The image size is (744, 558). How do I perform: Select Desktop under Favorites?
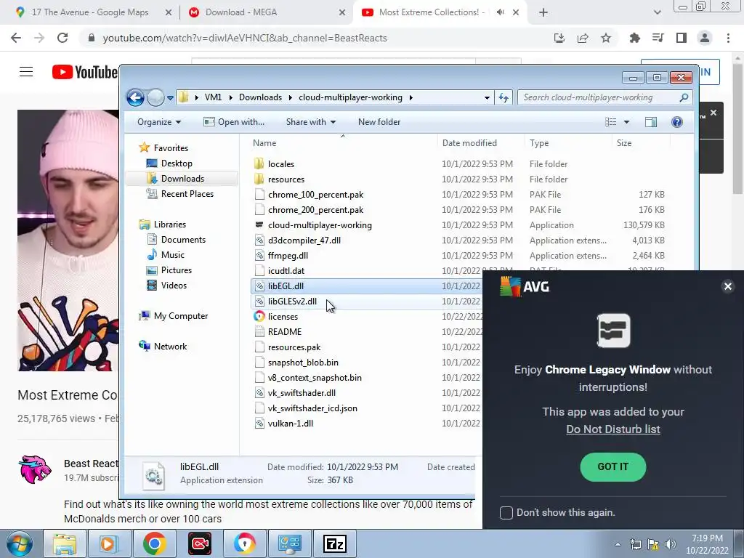(x=177, y=163)
